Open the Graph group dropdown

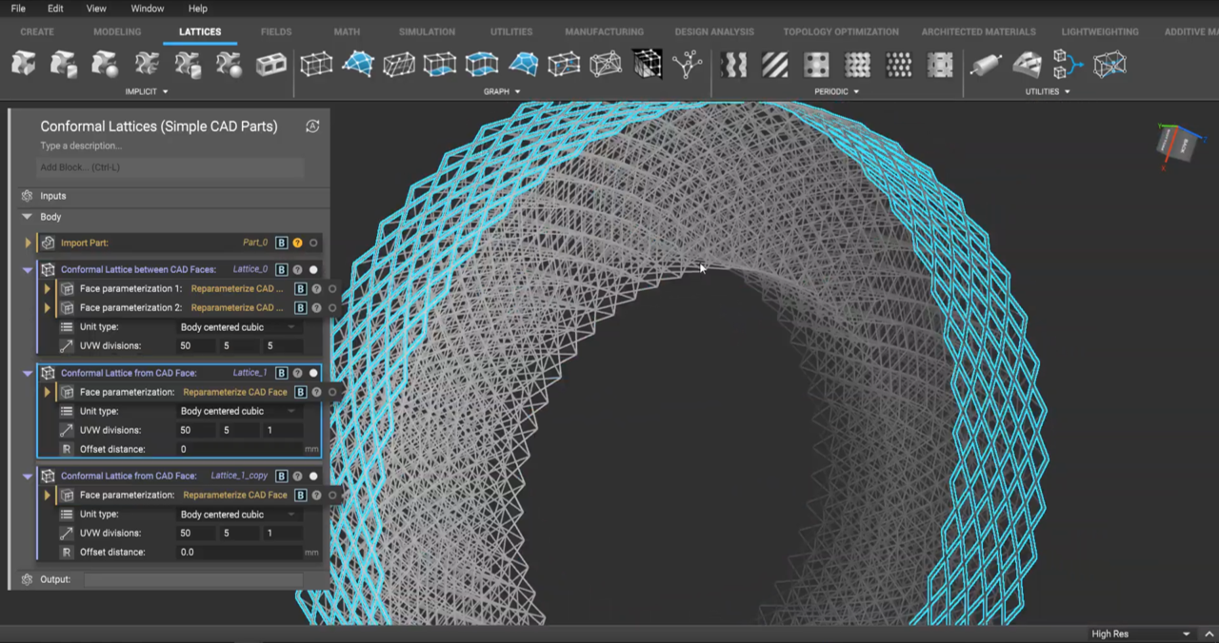502,91
